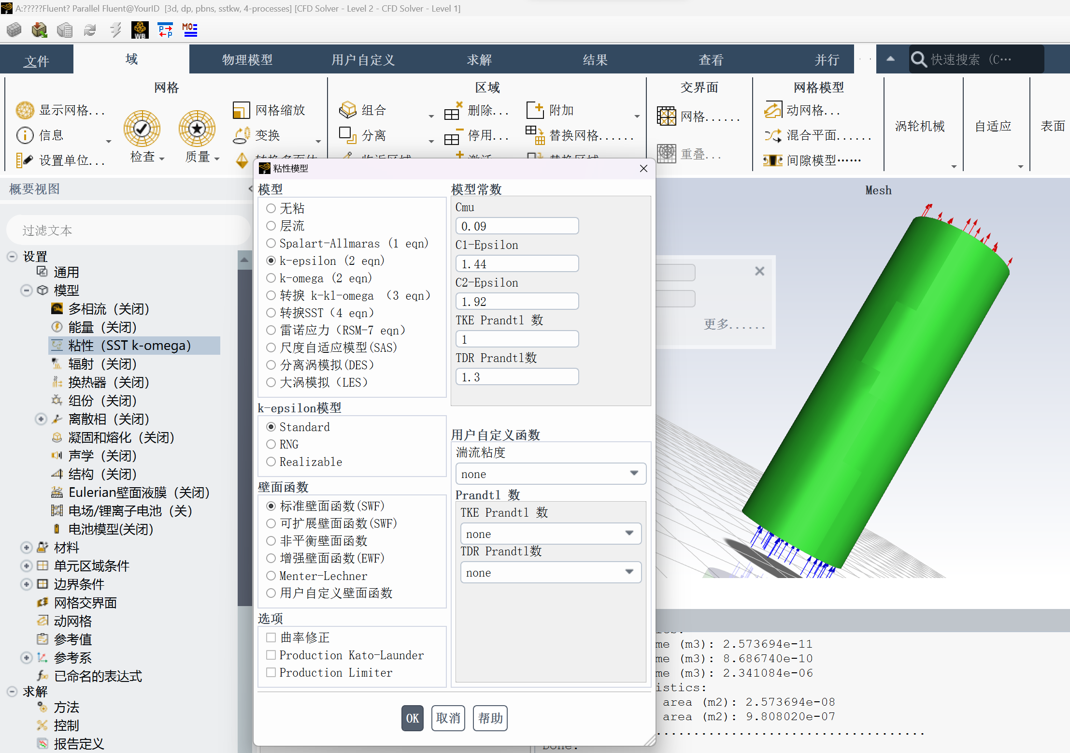Click the Display Mesh (显示网格) icon
The image size is (1070, 753).
pyautogui.click(x=25, y=110)
